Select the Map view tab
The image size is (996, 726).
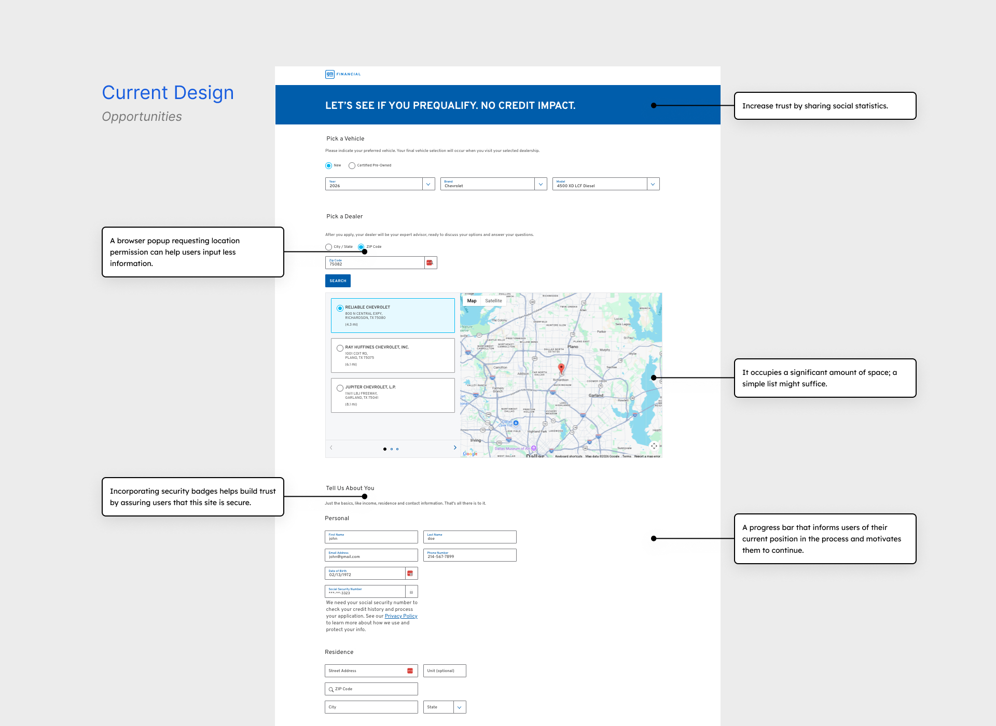(x=472, y=301)
